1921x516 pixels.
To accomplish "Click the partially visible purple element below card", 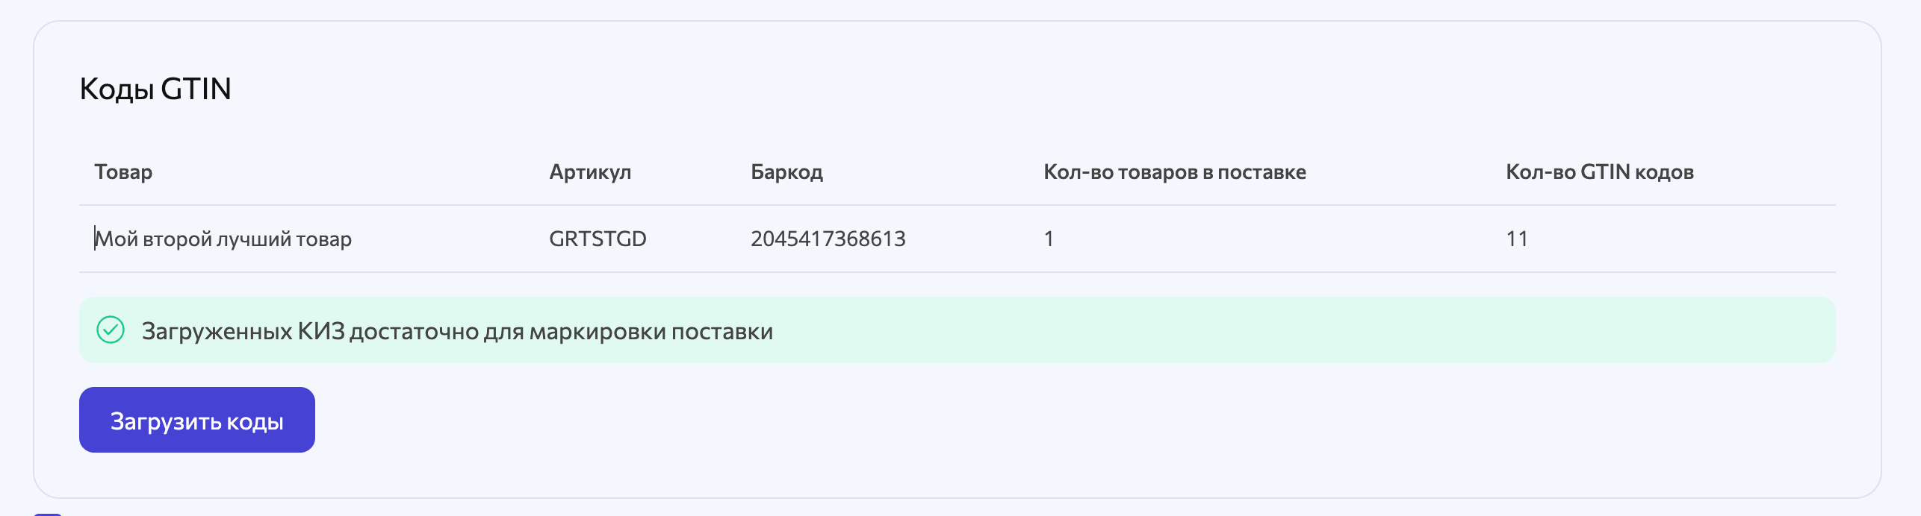I will 48,514.
